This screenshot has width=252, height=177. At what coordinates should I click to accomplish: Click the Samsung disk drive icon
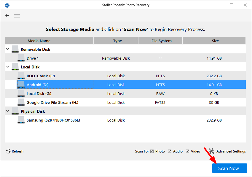21,120
